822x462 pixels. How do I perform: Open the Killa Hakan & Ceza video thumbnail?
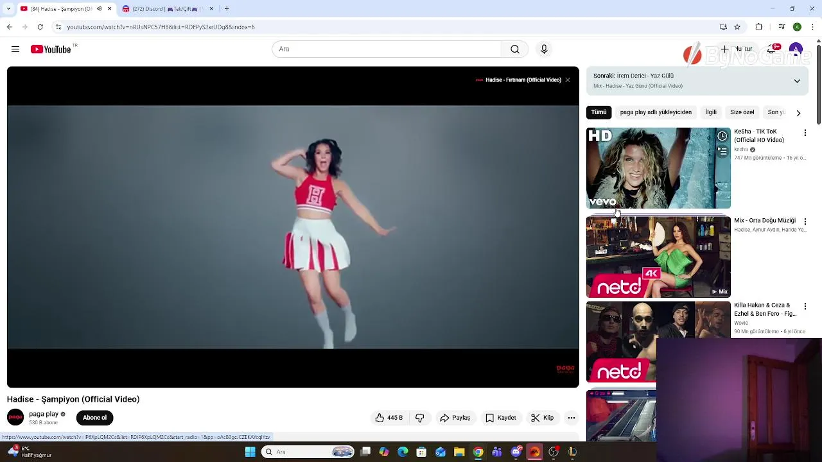pyautogui.click(x=658, y=343)
